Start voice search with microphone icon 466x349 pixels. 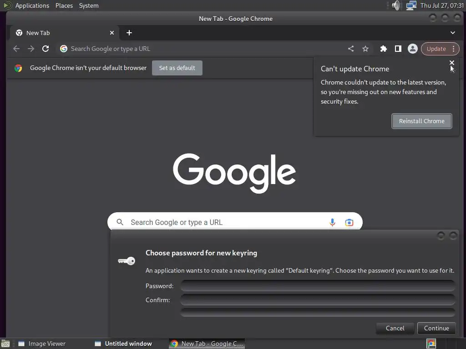(332, 222)
